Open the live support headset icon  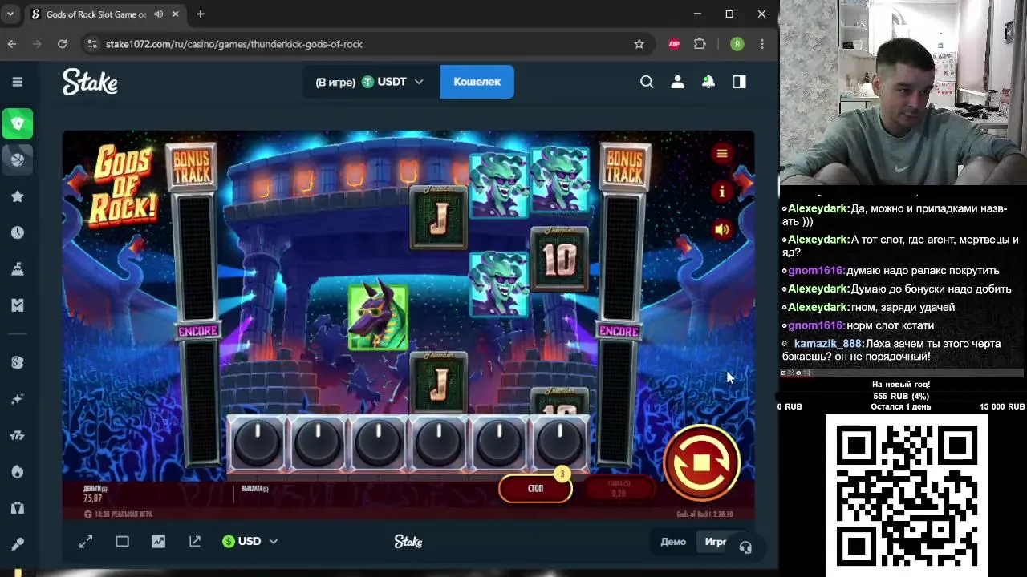745,547
